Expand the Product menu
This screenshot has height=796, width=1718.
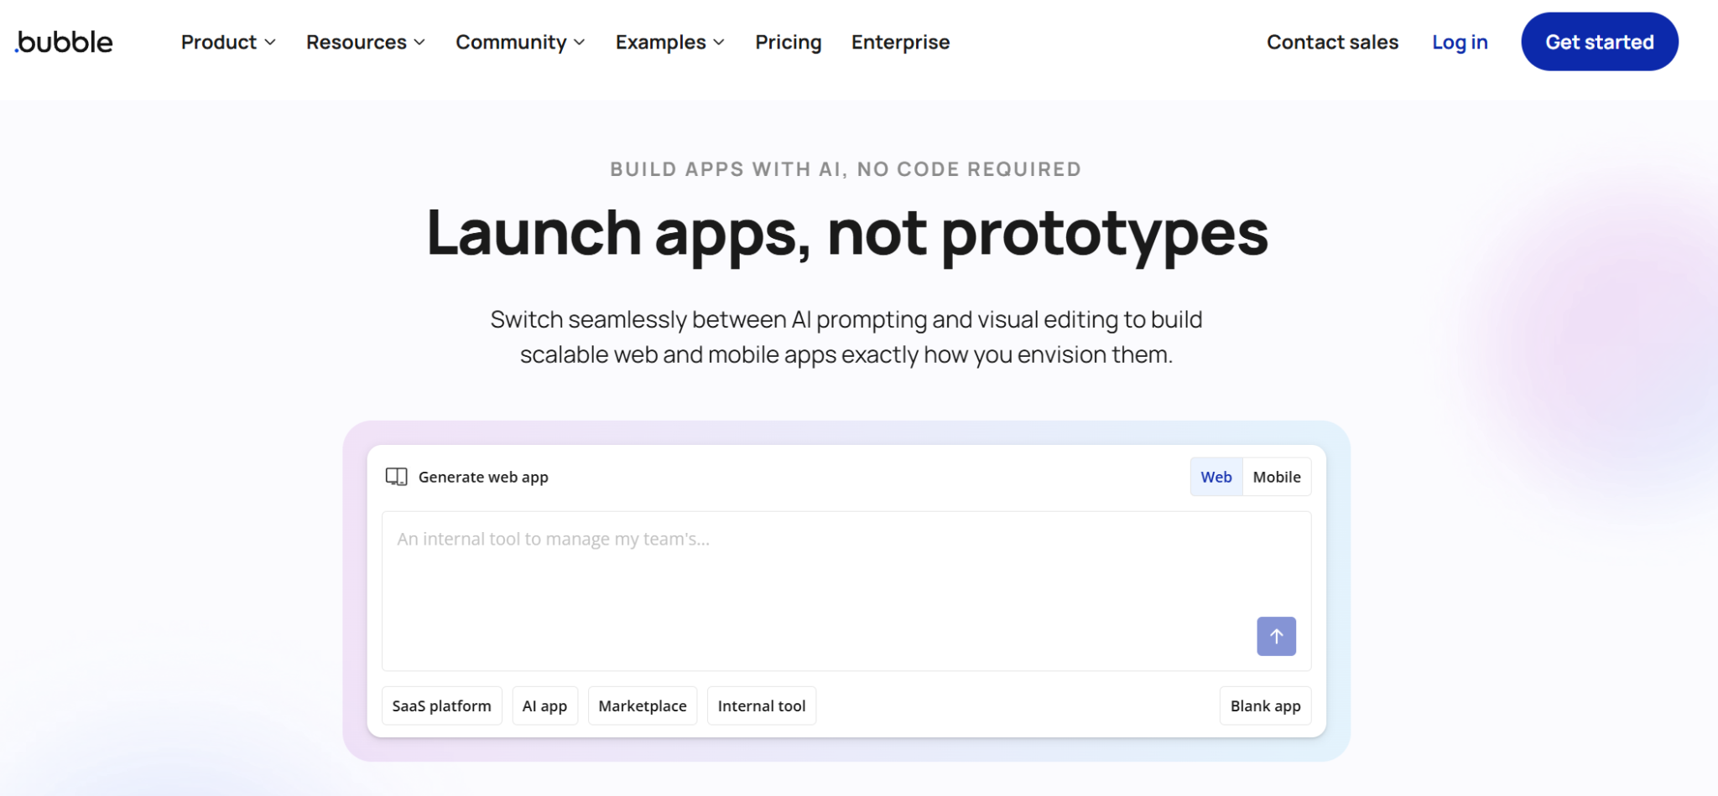(x=228, y=42)
